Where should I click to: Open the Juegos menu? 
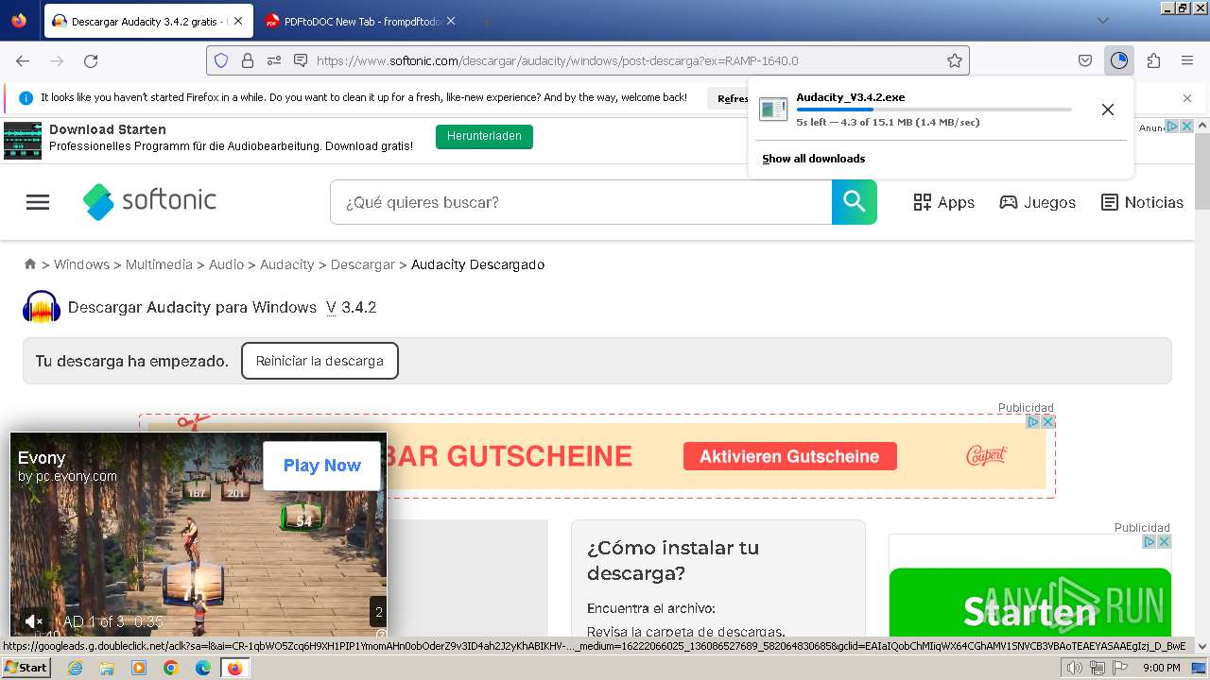pos(1037,202)
